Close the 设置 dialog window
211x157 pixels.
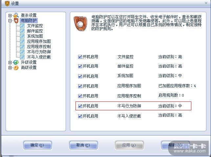pos(206,3)
